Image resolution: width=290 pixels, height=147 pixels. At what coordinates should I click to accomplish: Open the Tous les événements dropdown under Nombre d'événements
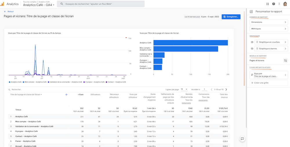click(x=187, y=100)
